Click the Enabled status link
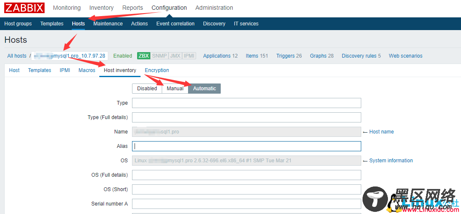 click(x=123, y=56)
